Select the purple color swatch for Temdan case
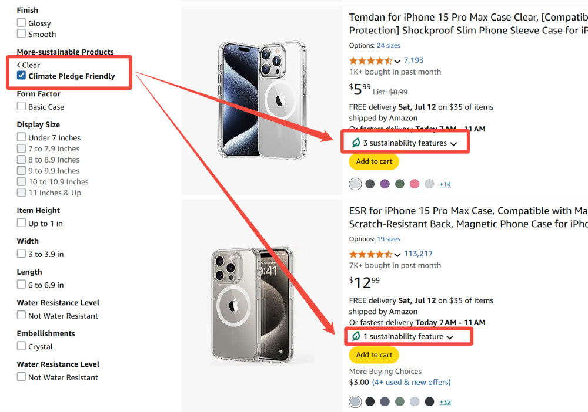This screenshot has height=412, width=588. (x=385, y=184)
